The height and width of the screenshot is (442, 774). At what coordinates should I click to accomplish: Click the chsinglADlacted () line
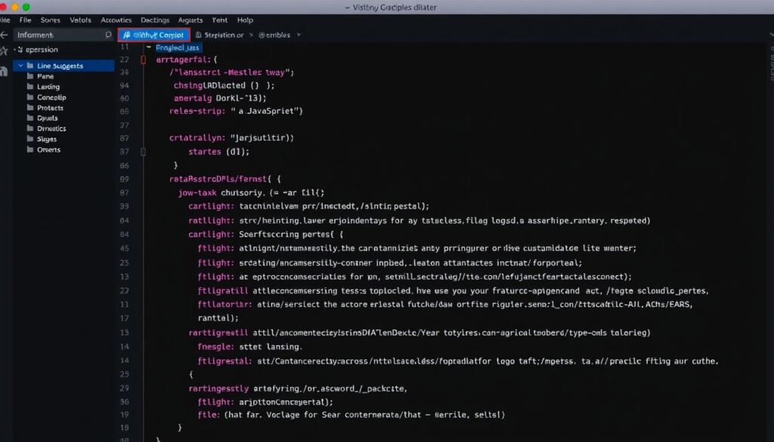click(x=224, y=85)
